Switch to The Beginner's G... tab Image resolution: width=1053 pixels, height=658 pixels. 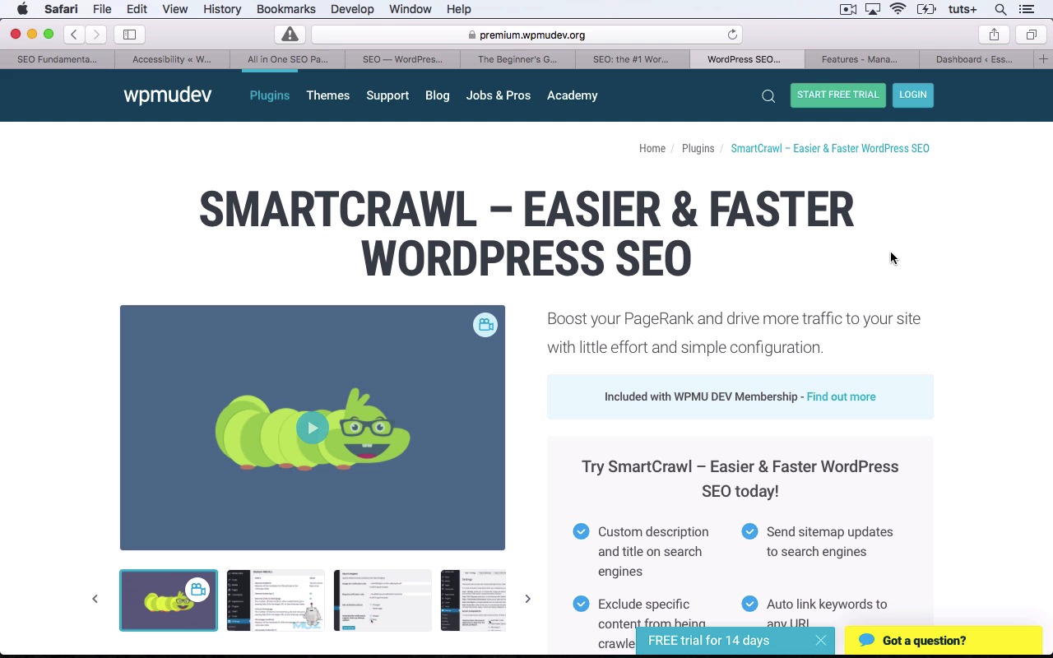pyautogui.click(x=517, y=59)
